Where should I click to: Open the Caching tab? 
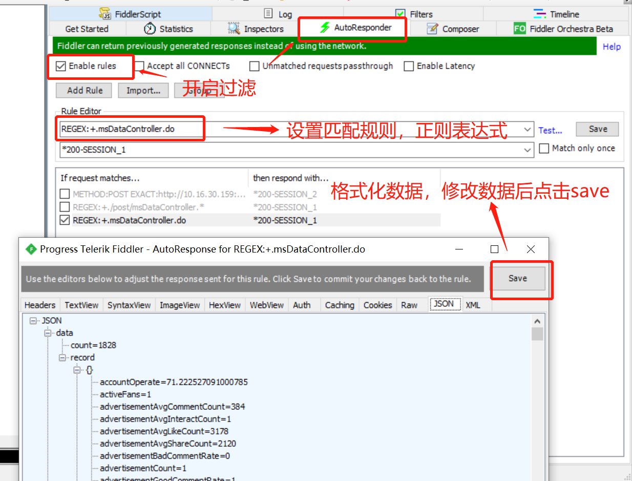pos(340,305)
